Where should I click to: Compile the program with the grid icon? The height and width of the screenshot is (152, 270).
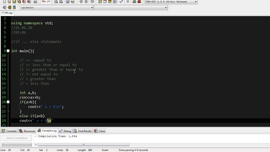pyautogui.click(x=100, y=2)
